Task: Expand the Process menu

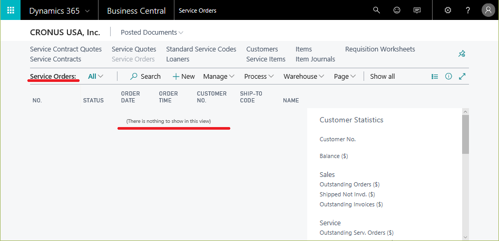Action: (x=259, y=77)
